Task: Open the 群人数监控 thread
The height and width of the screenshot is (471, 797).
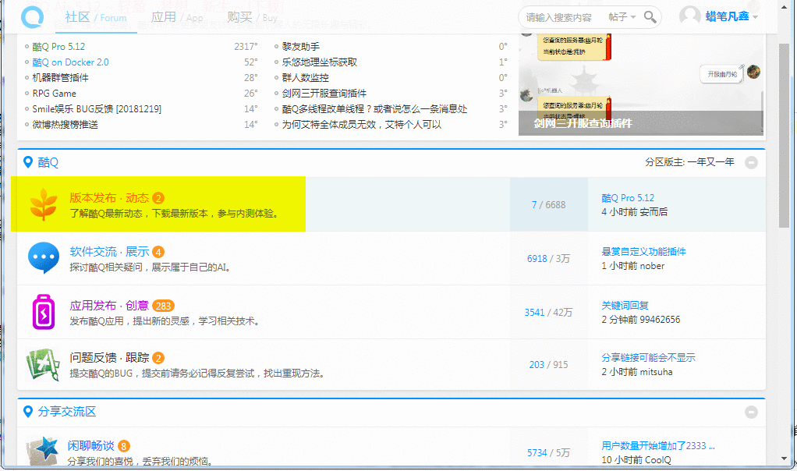Action: coord(305,78)
